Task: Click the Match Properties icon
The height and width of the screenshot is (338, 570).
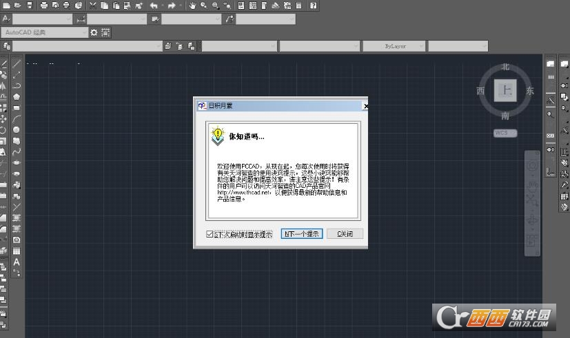Action: click(139, 6)
